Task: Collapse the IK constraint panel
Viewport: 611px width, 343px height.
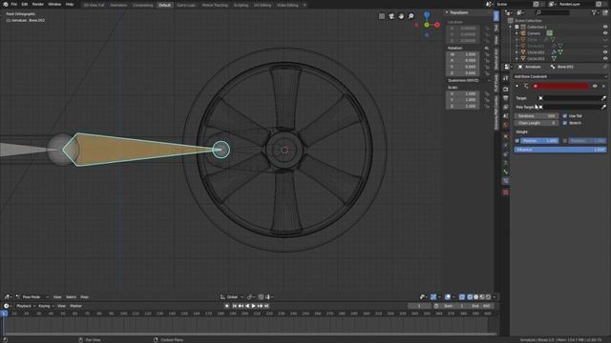Action: point(517,86)
